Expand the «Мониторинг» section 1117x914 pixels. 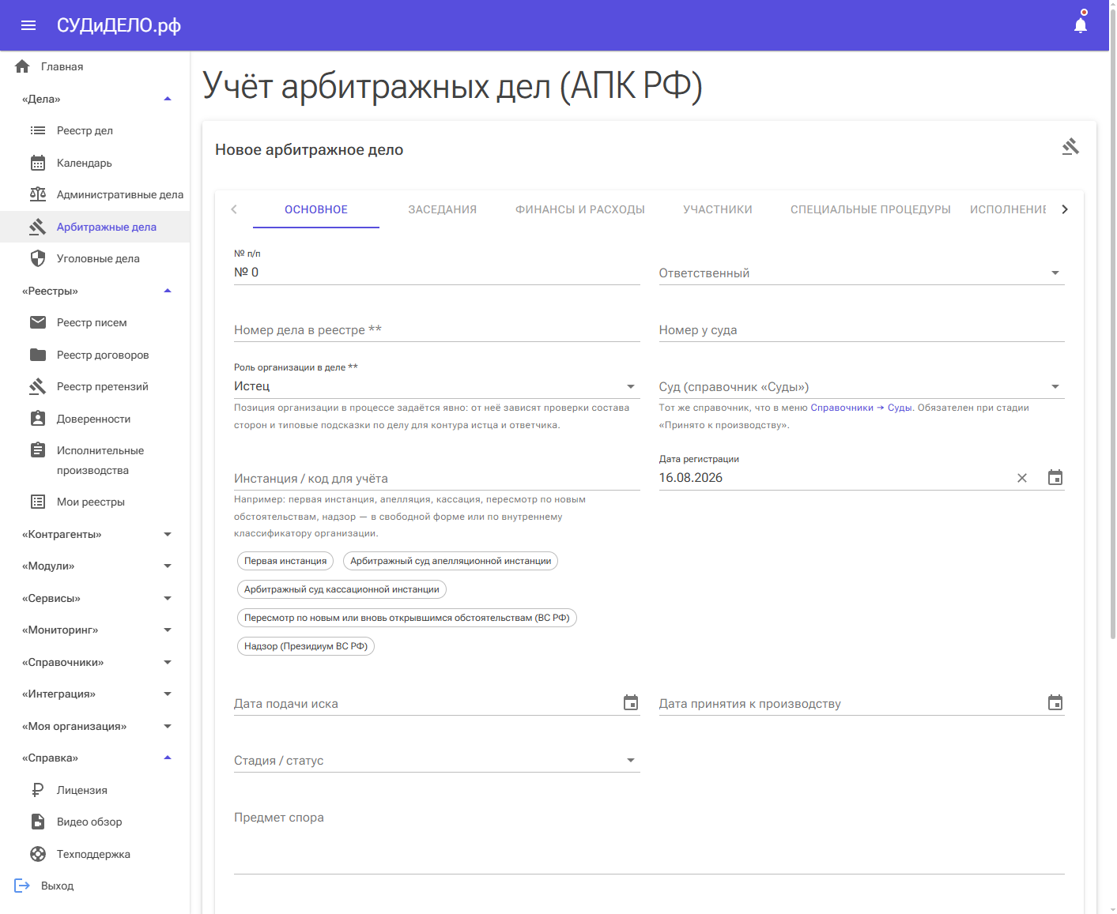pyautogui.click(x=168, y=630)
